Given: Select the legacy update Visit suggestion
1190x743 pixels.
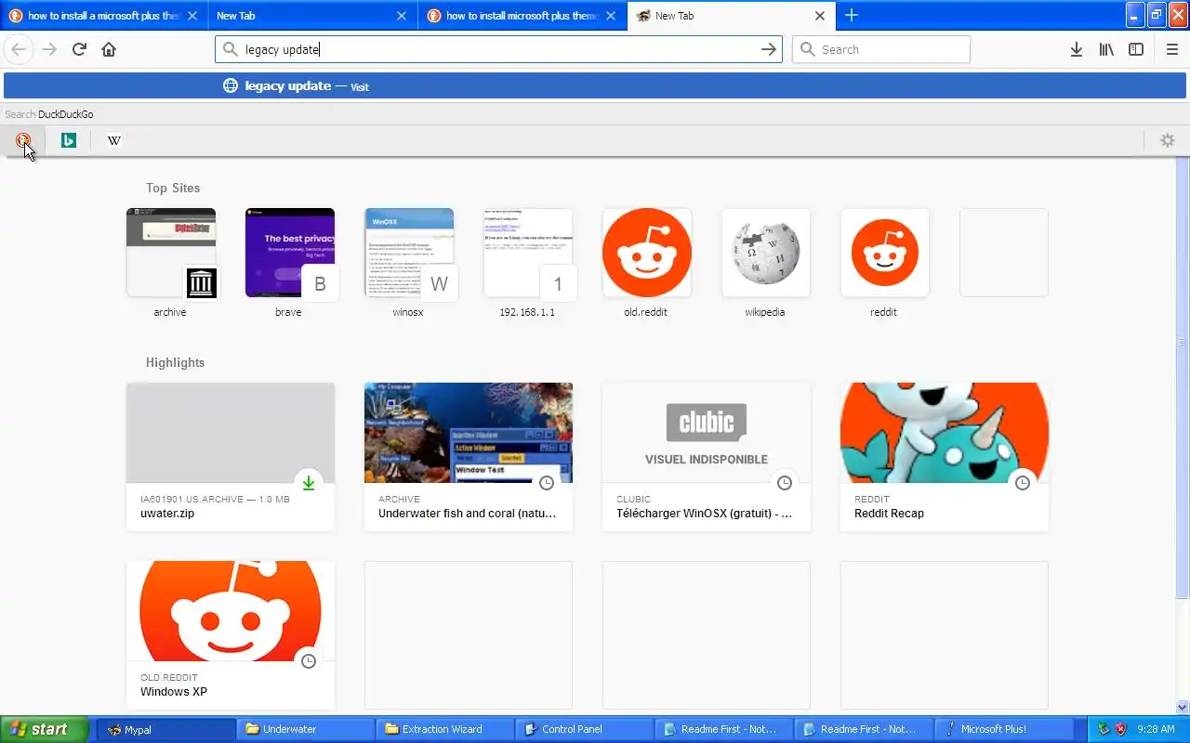Looking at the screenshot, I should click(595, 86).
